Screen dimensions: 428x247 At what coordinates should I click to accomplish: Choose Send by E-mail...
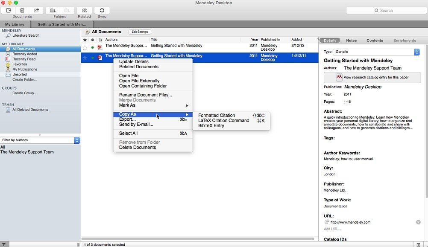153,125
